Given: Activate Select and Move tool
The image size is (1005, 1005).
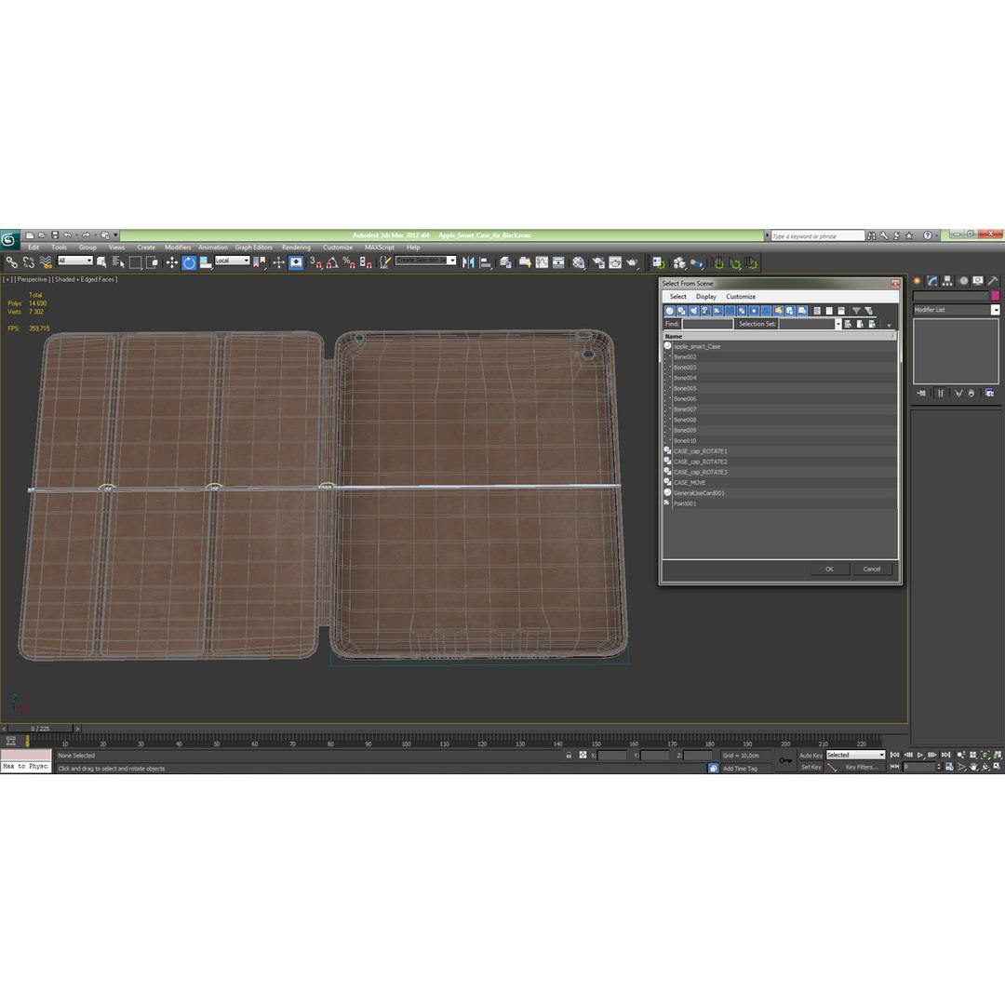Looking at the screenshot, I should 172,262.
